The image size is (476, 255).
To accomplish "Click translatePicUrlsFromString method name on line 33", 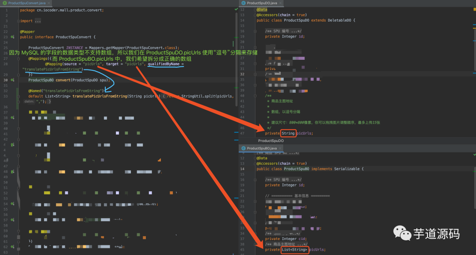I will (100, 96).
